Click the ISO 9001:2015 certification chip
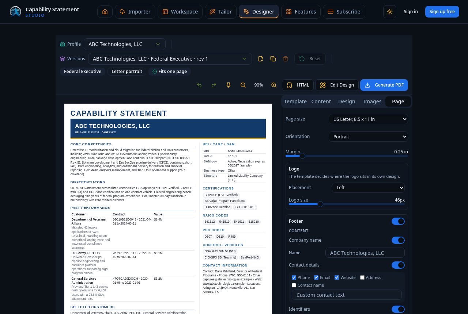Viewport: 468px width, 314px height. (x=245, y=207)
